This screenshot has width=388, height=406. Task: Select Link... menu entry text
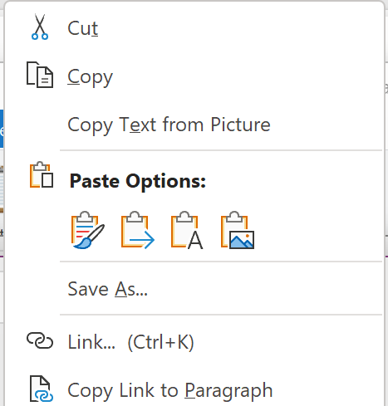click(91, 342)
